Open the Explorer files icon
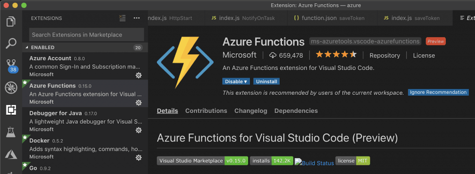475x174 pixels. (x=11, y=21)
